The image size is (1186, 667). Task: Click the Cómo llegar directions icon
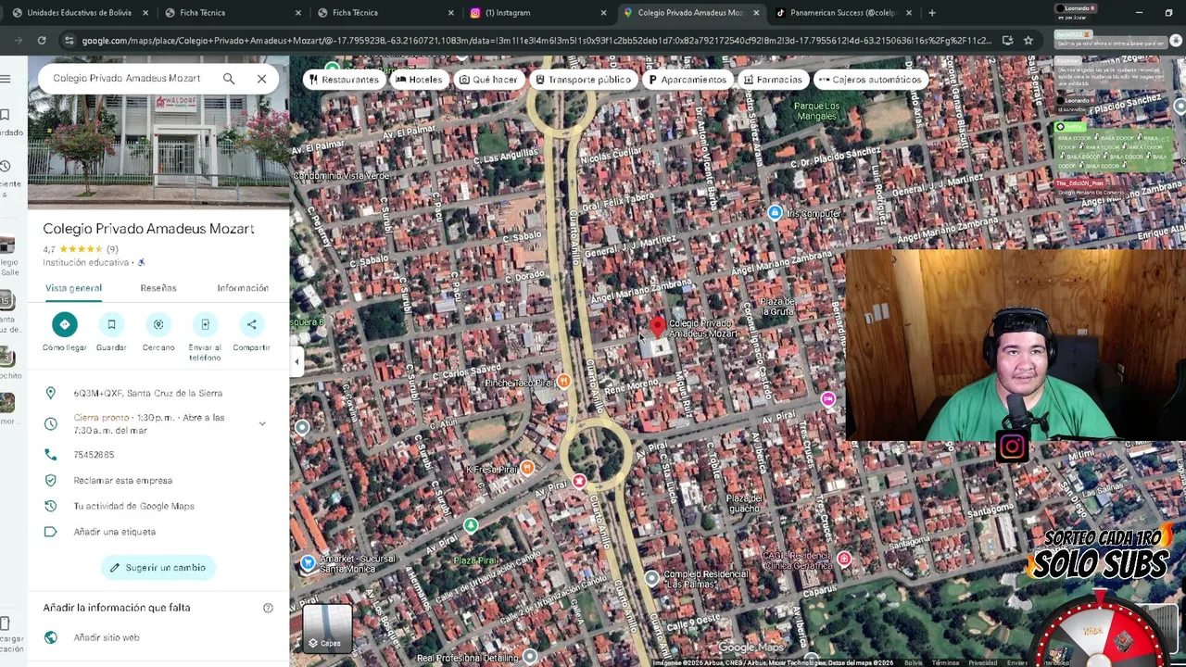tap(64, 324)
